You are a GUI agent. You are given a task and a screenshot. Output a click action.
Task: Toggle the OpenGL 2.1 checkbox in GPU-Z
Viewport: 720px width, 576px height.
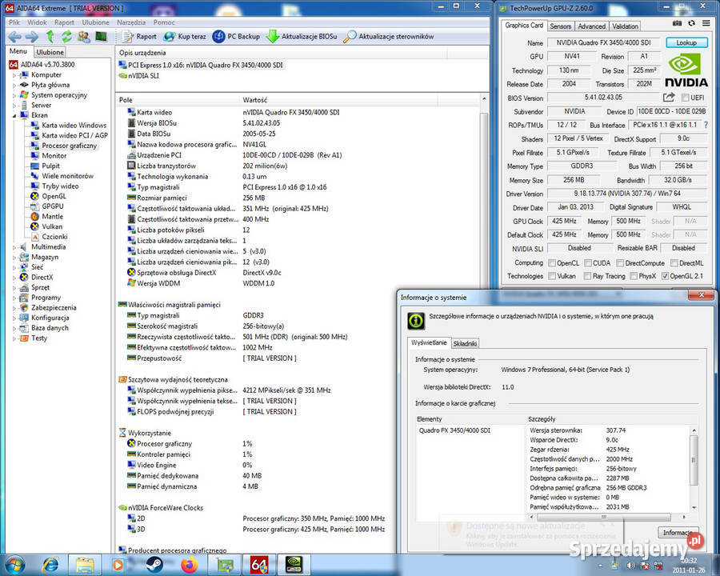665,275
